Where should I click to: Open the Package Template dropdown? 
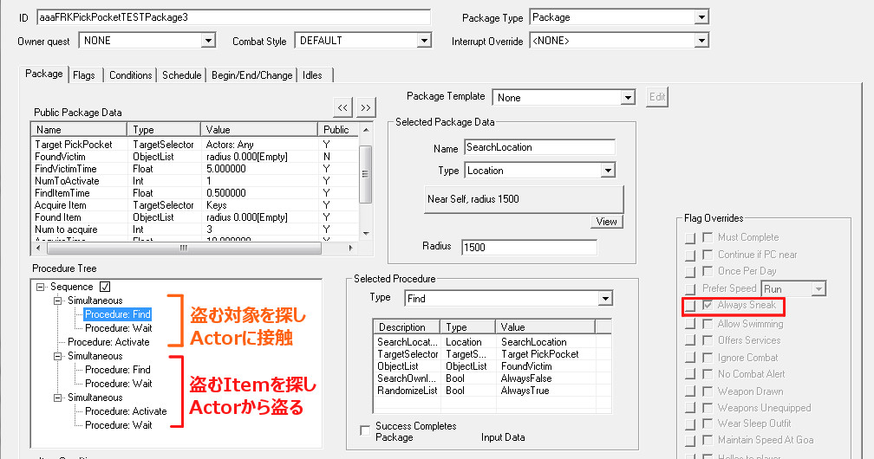(628, 98)
